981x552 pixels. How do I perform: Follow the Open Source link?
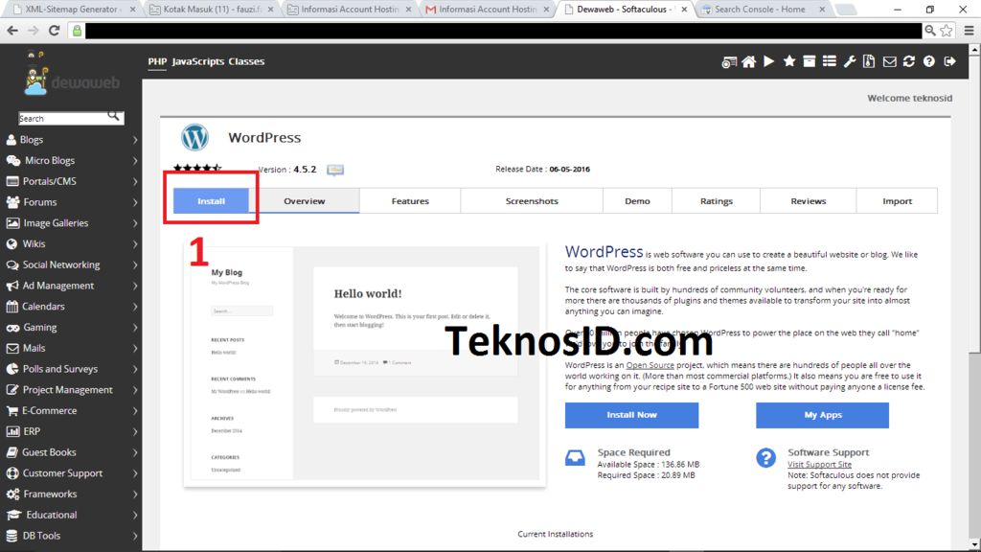650,365
